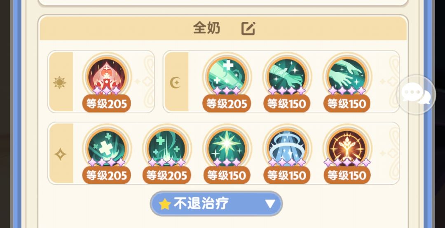Select the two reaching hands skill icon
The image size is (445, 228).
pyautogui.click(x=347, y=77)
